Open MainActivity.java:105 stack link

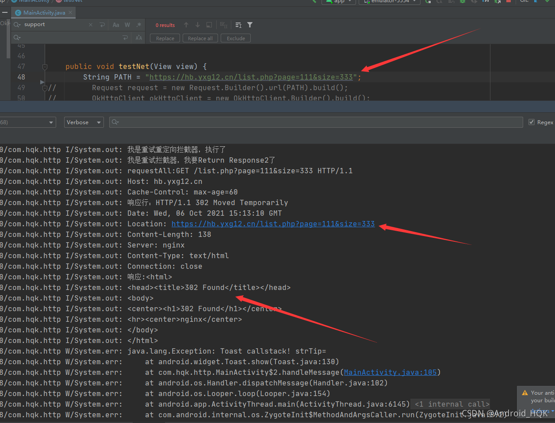pos(390,373)
